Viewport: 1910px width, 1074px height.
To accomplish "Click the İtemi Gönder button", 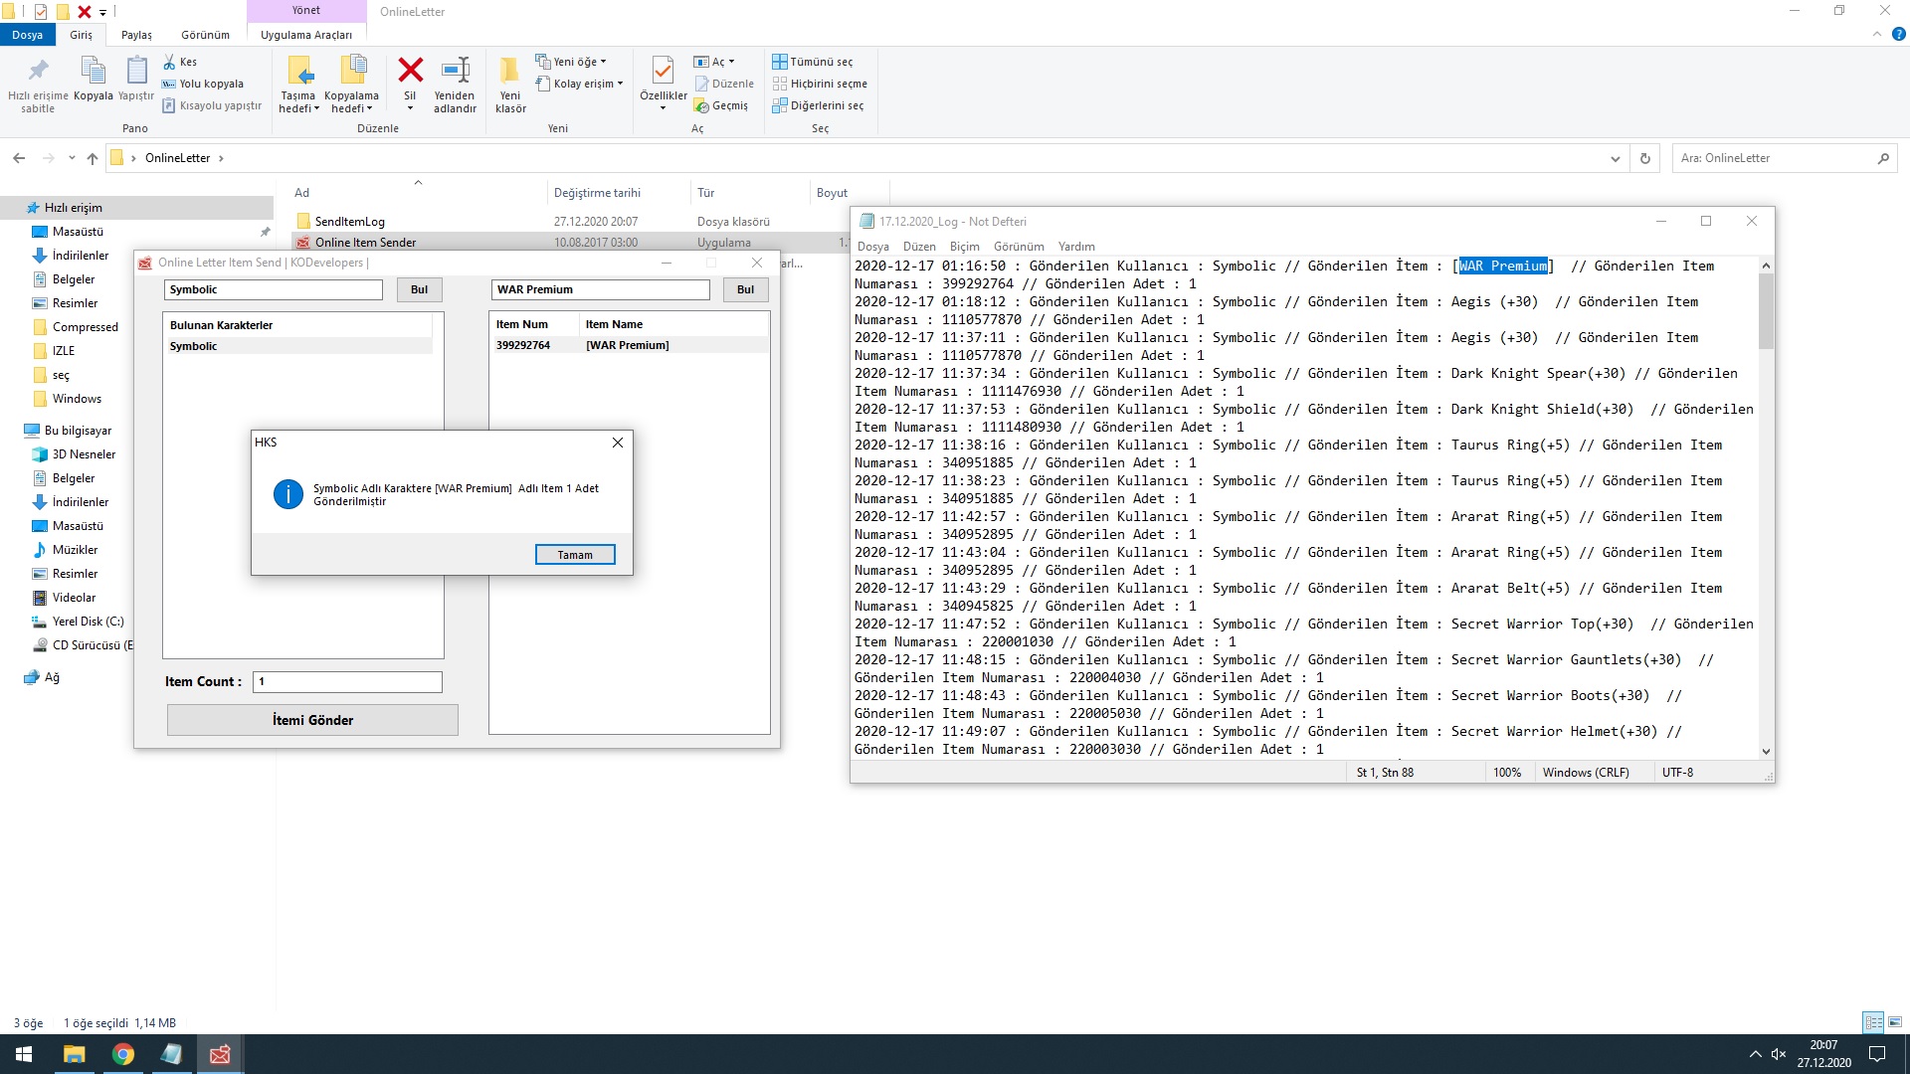I will [312, 720].
